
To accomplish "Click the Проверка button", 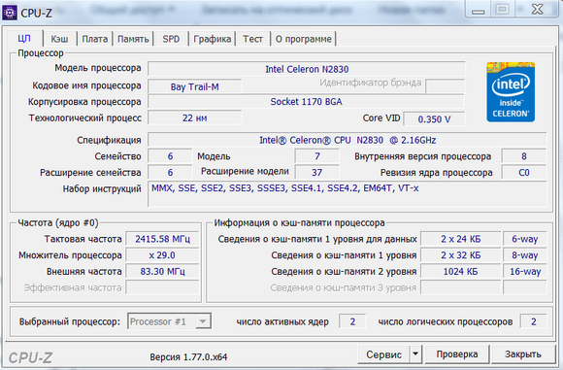I will tap(457, 354).
